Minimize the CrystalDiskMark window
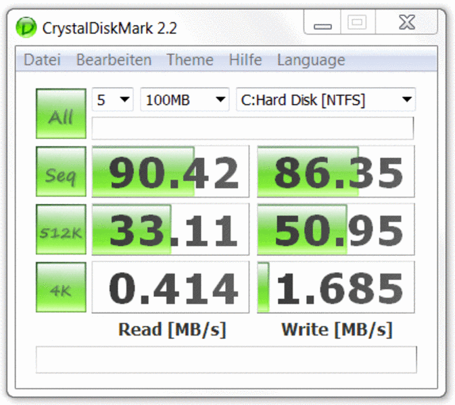The width and height of the screenshot is (455, 405). [322, 22]
